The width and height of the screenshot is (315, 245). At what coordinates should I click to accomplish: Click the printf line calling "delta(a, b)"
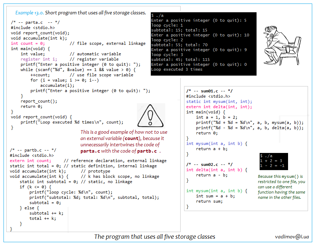(x=250, y=128)
